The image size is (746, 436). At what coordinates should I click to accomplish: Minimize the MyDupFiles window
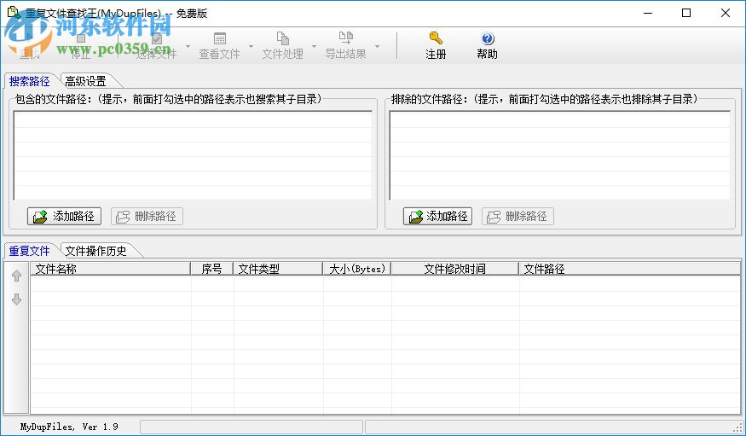648,14
